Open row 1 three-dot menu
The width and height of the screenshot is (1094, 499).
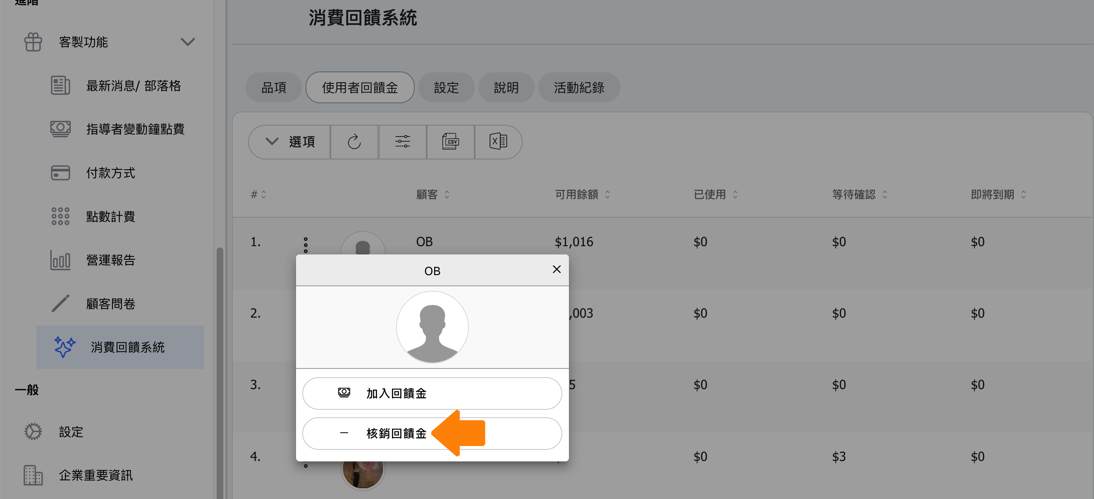(x=306, y=245)
